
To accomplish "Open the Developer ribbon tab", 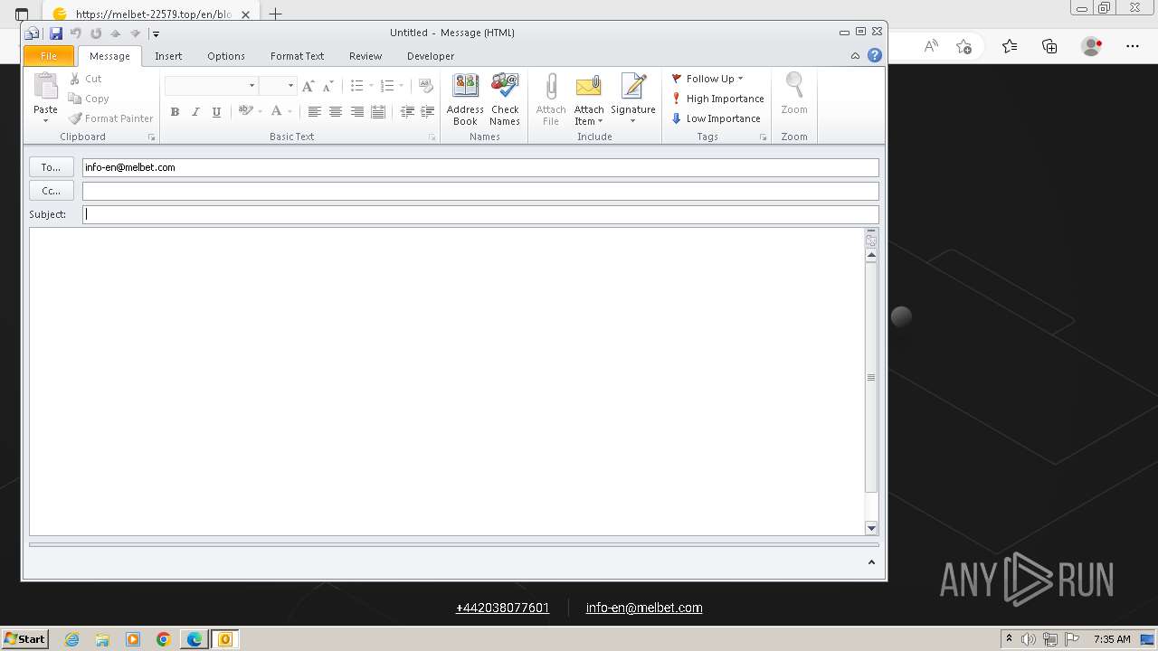I will pyautogui.click(x=431, y=56).
